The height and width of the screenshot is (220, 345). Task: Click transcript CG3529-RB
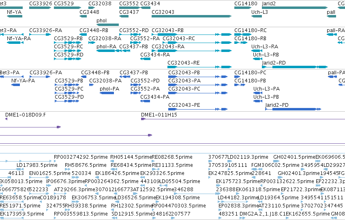point(68,38)
